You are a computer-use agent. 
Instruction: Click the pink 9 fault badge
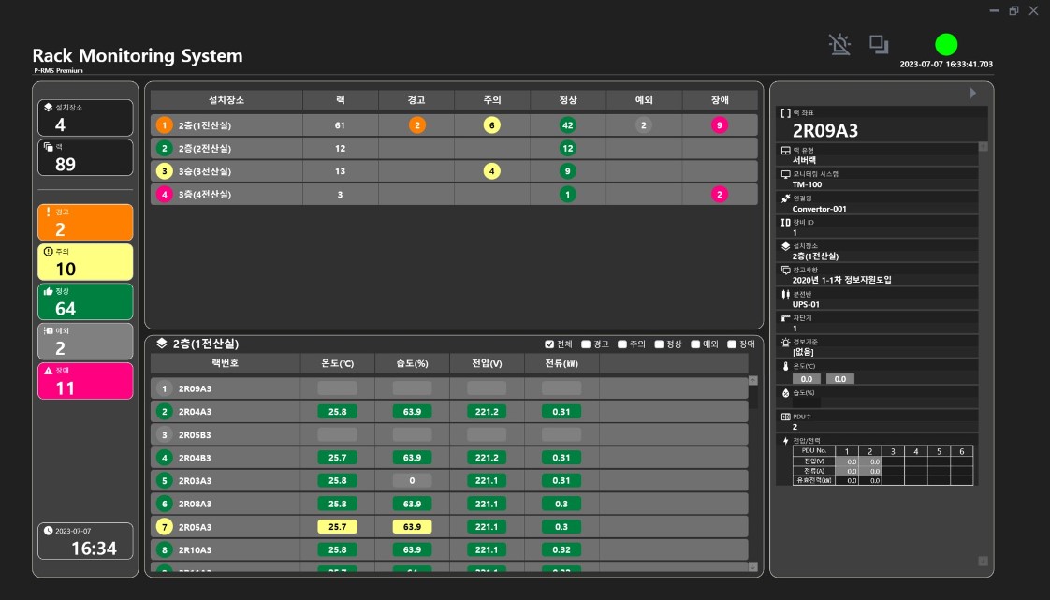tap(720, 125)
